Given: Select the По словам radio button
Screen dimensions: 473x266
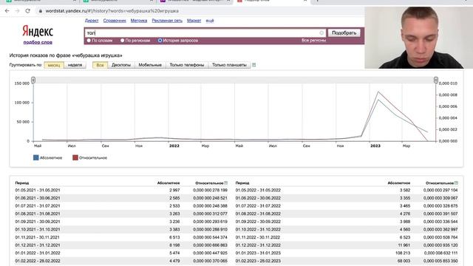Looking at the screenshot, I should [89, 40].
